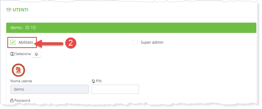Enable the Super admin checkbox
Viewport: 262px width, 109px height.
click(135, 42)
